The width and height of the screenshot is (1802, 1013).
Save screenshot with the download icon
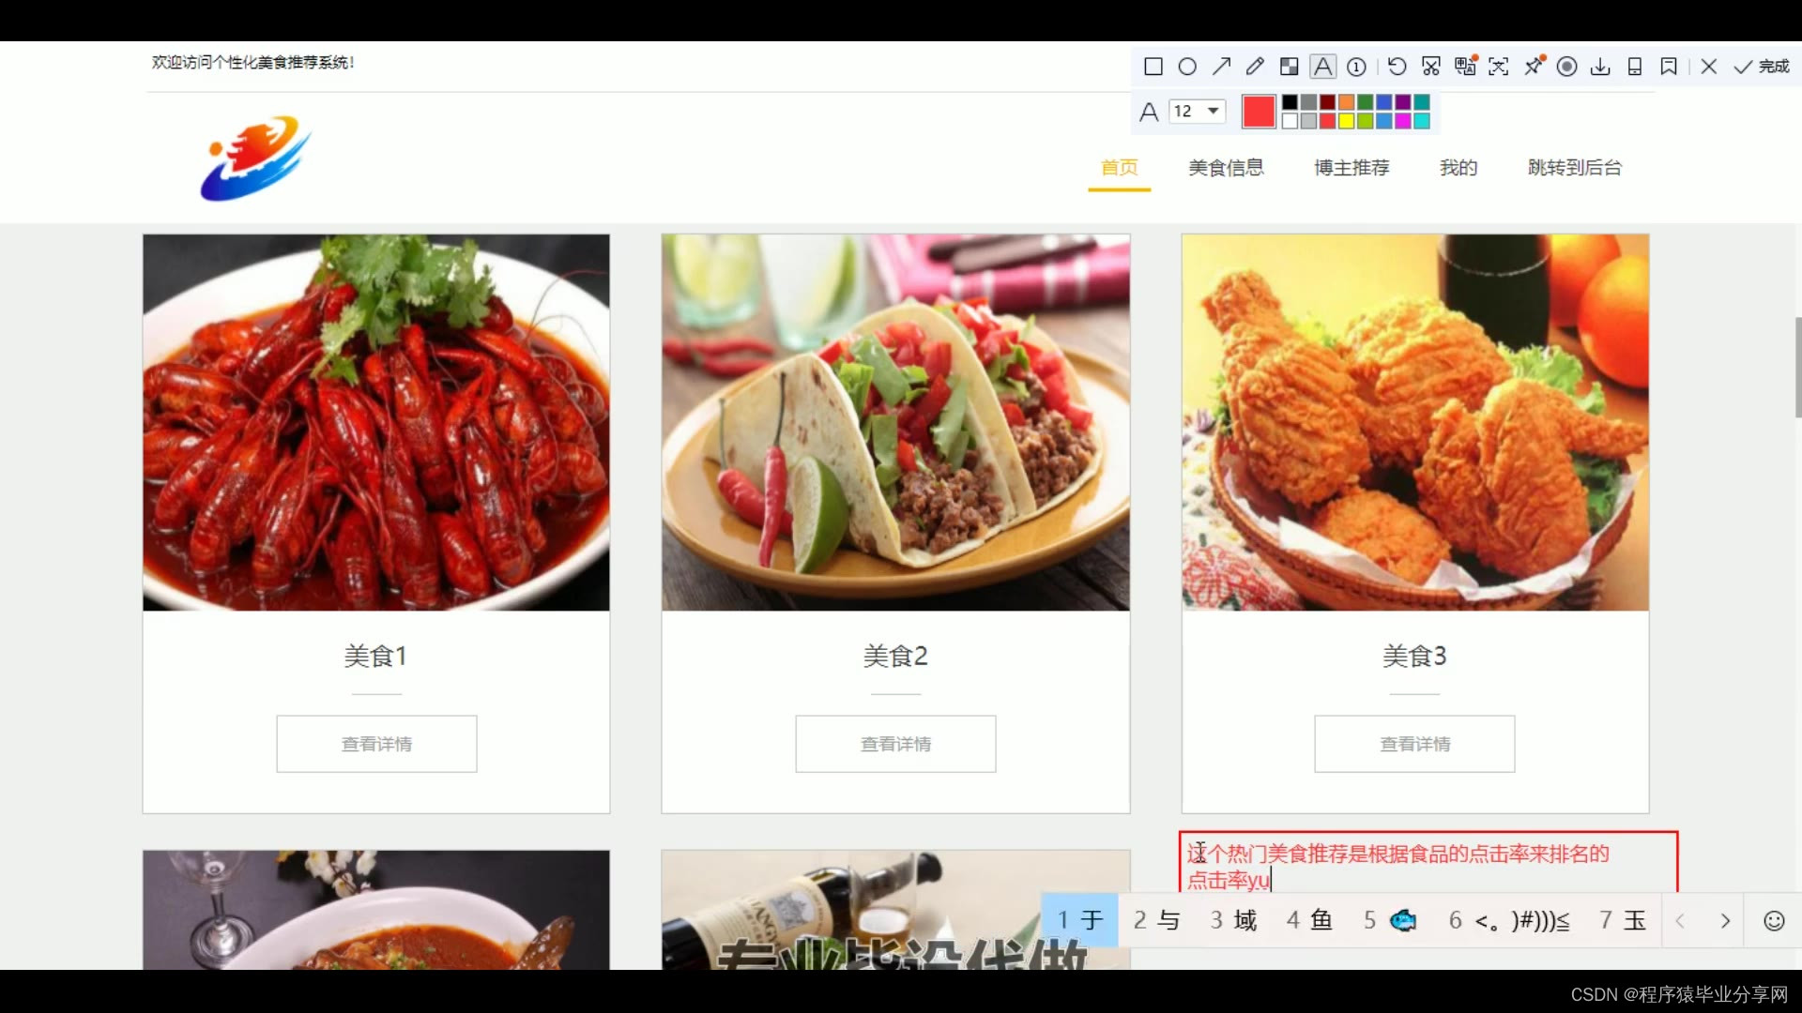click(1600, 67)
